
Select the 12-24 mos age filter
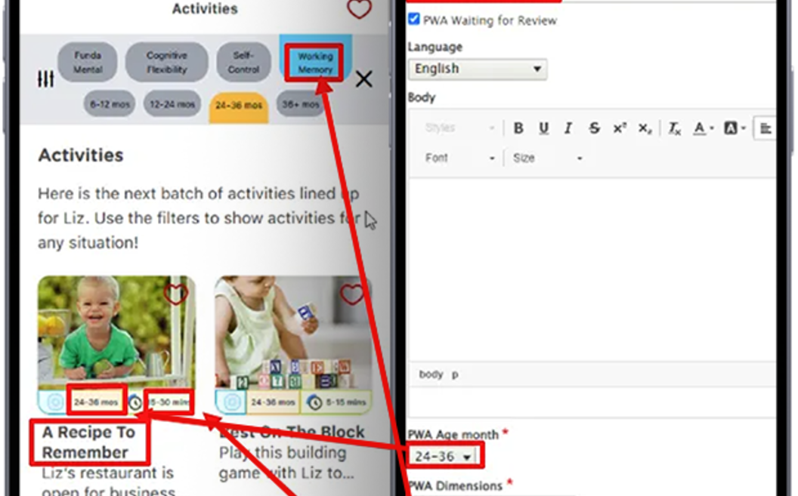(172, 104)
